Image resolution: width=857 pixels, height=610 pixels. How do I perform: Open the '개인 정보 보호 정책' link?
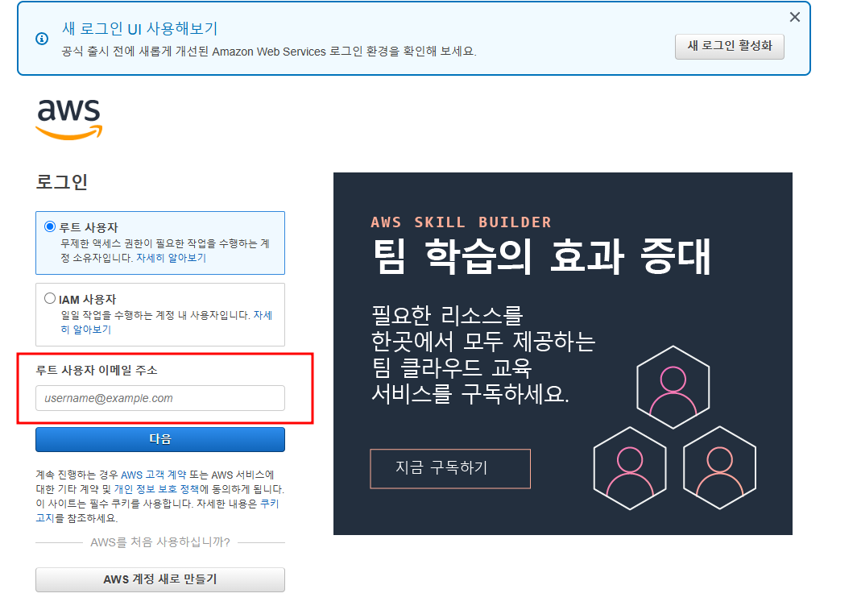[156, 489]
